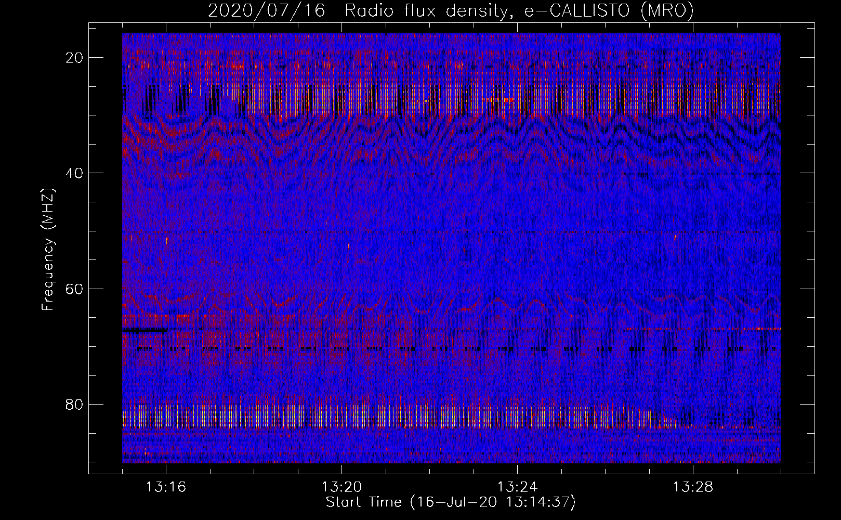Click the 'Start Time (16-Jul-20 13:14:37)' label
The width and height of the screenshot is (841, 520).
click(451, 502)
